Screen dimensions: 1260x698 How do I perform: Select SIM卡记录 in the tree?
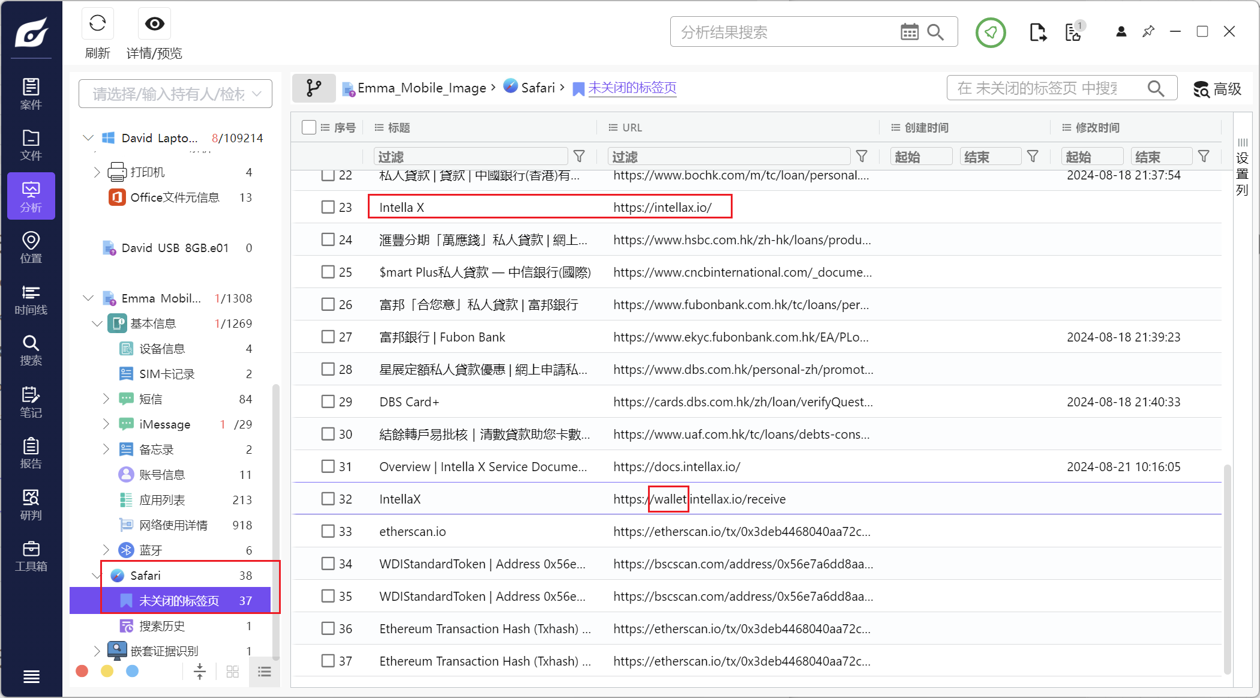pyautogui.click(x=167, y=374)
